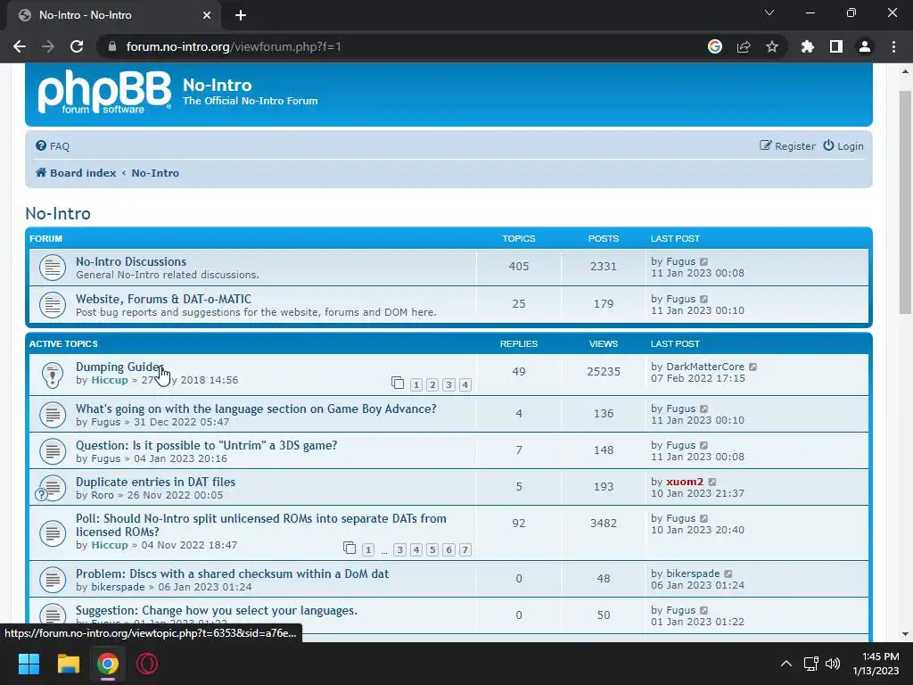
Task: Click the Website, Forums & DAT-o-MATIC forum icon
Action: [53, 305]
